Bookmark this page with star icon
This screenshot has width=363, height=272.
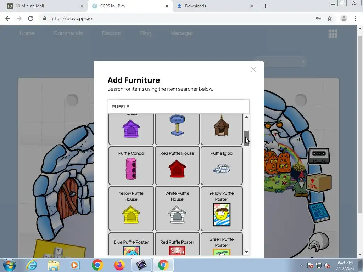point(330,18)
